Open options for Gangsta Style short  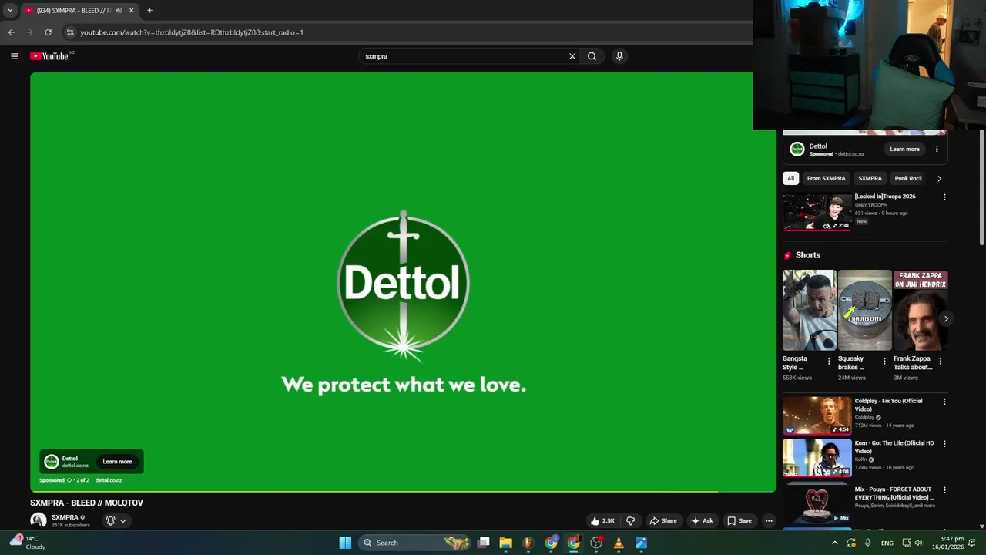click(829, 361)
